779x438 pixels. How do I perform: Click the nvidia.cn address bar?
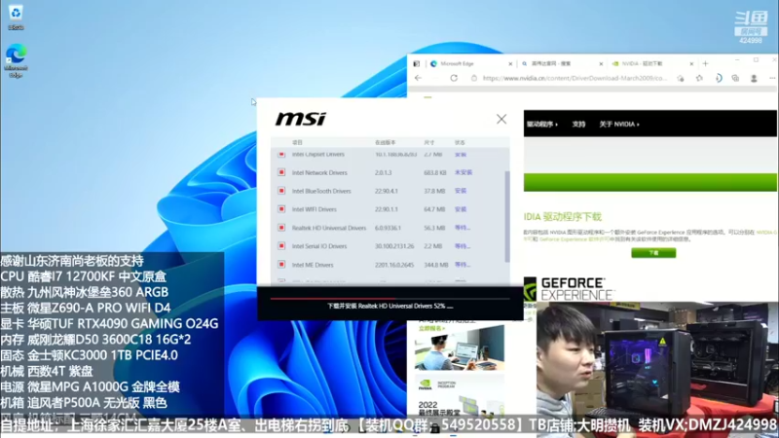(x=575, y=79)
